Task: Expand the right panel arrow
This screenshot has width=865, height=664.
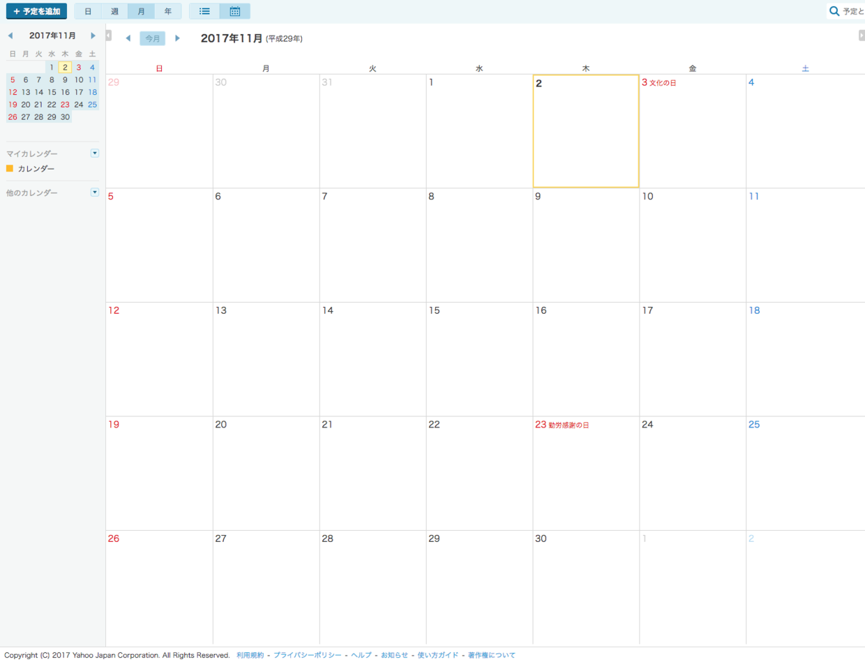Action: (x=862, y=36)
